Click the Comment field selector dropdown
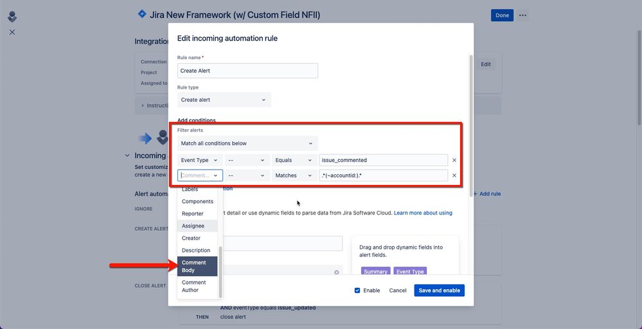 (200, 175)
